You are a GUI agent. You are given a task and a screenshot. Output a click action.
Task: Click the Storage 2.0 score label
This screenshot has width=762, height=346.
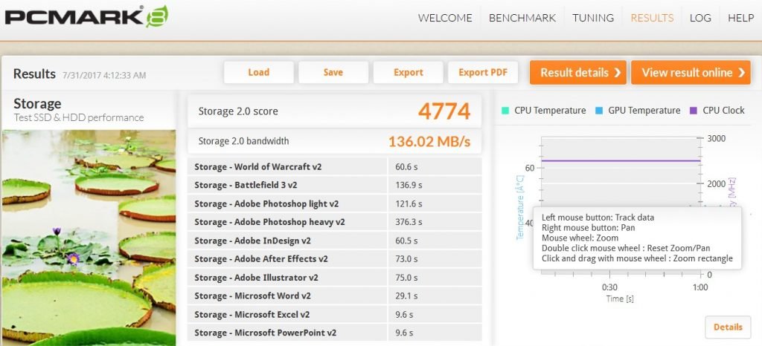pos(238,111)
